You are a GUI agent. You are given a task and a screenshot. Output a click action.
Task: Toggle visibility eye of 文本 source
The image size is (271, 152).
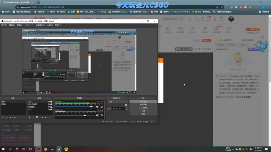(49, 102)
